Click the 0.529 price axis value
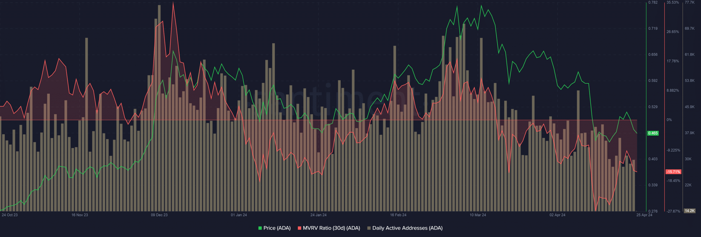 point(653,107)
